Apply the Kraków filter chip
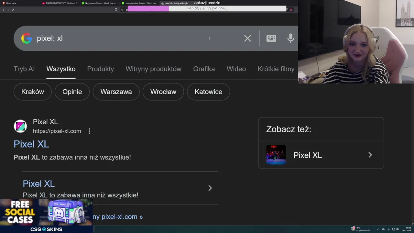Image resolution: width=414 pixels, height=233 pixels. tap(33, 92)
